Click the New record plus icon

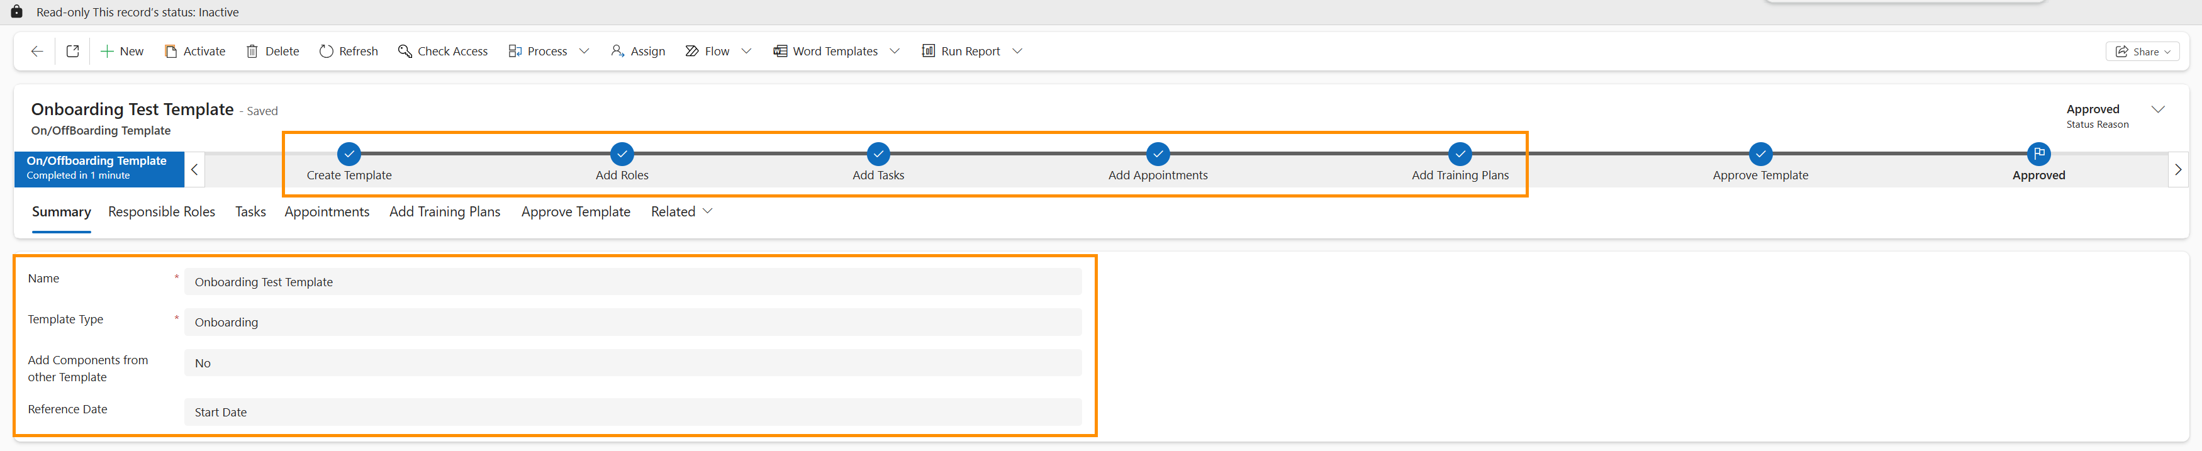(x=108, y=51)
